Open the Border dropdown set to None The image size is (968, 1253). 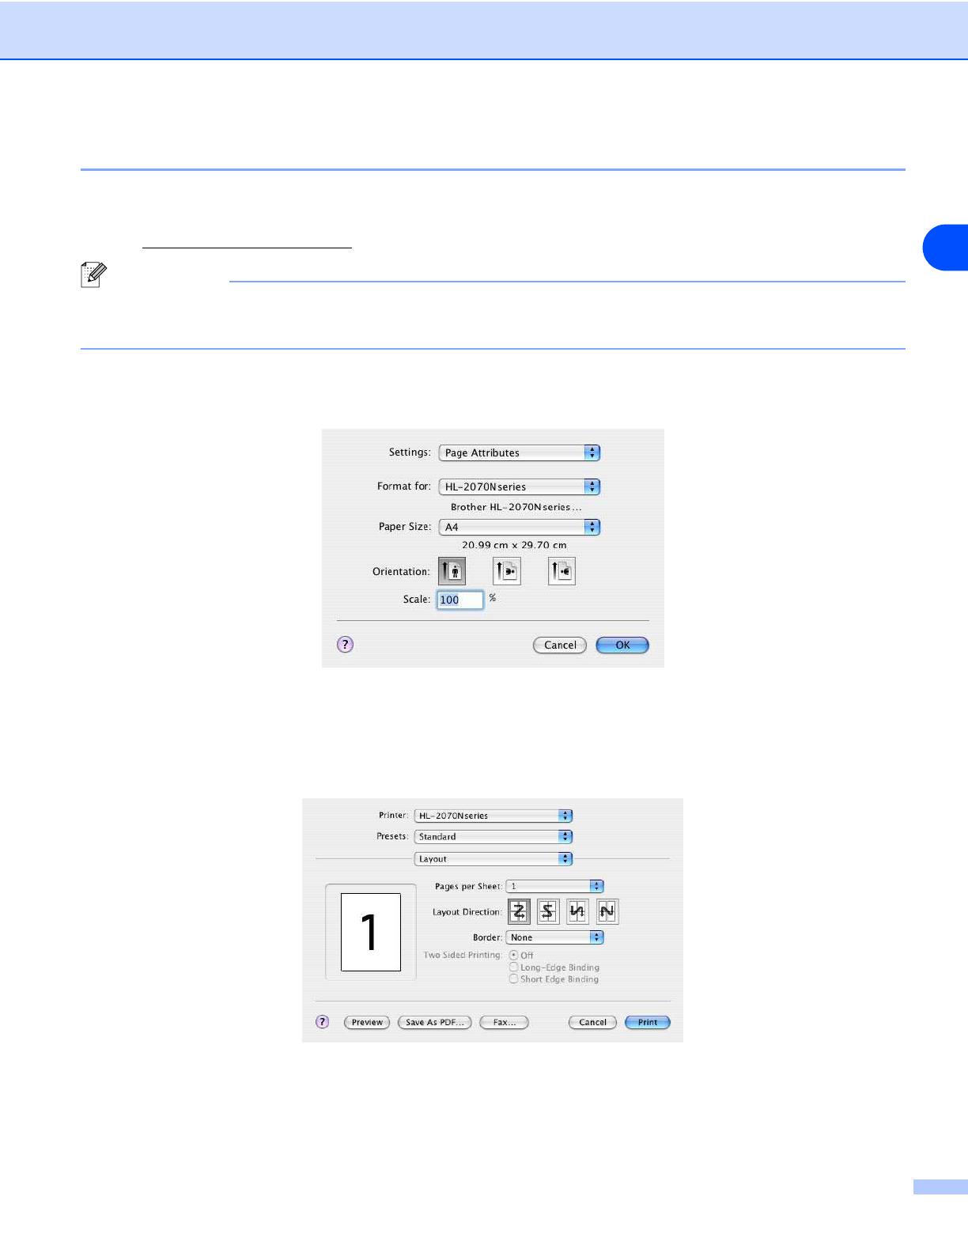coord(554,937)
